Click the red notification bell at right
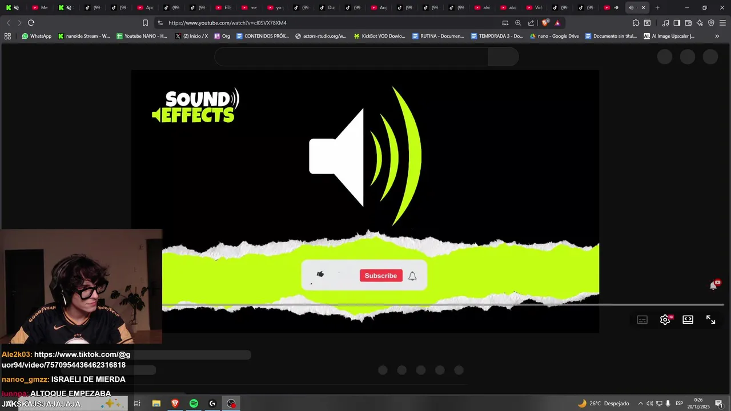This screenshot has width=731, height=411. [714, 285]
